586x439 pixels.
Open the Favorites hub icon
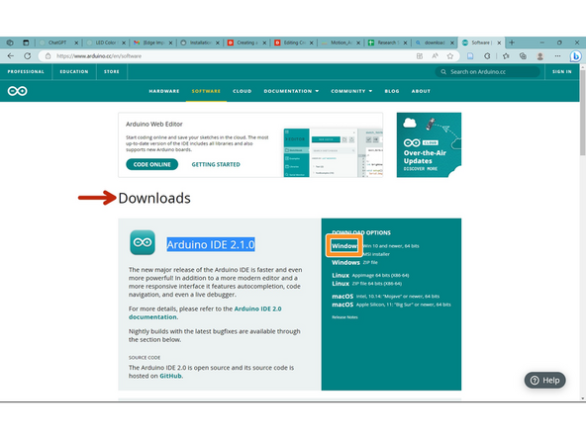pyautogui.click(x=506, y=56)
